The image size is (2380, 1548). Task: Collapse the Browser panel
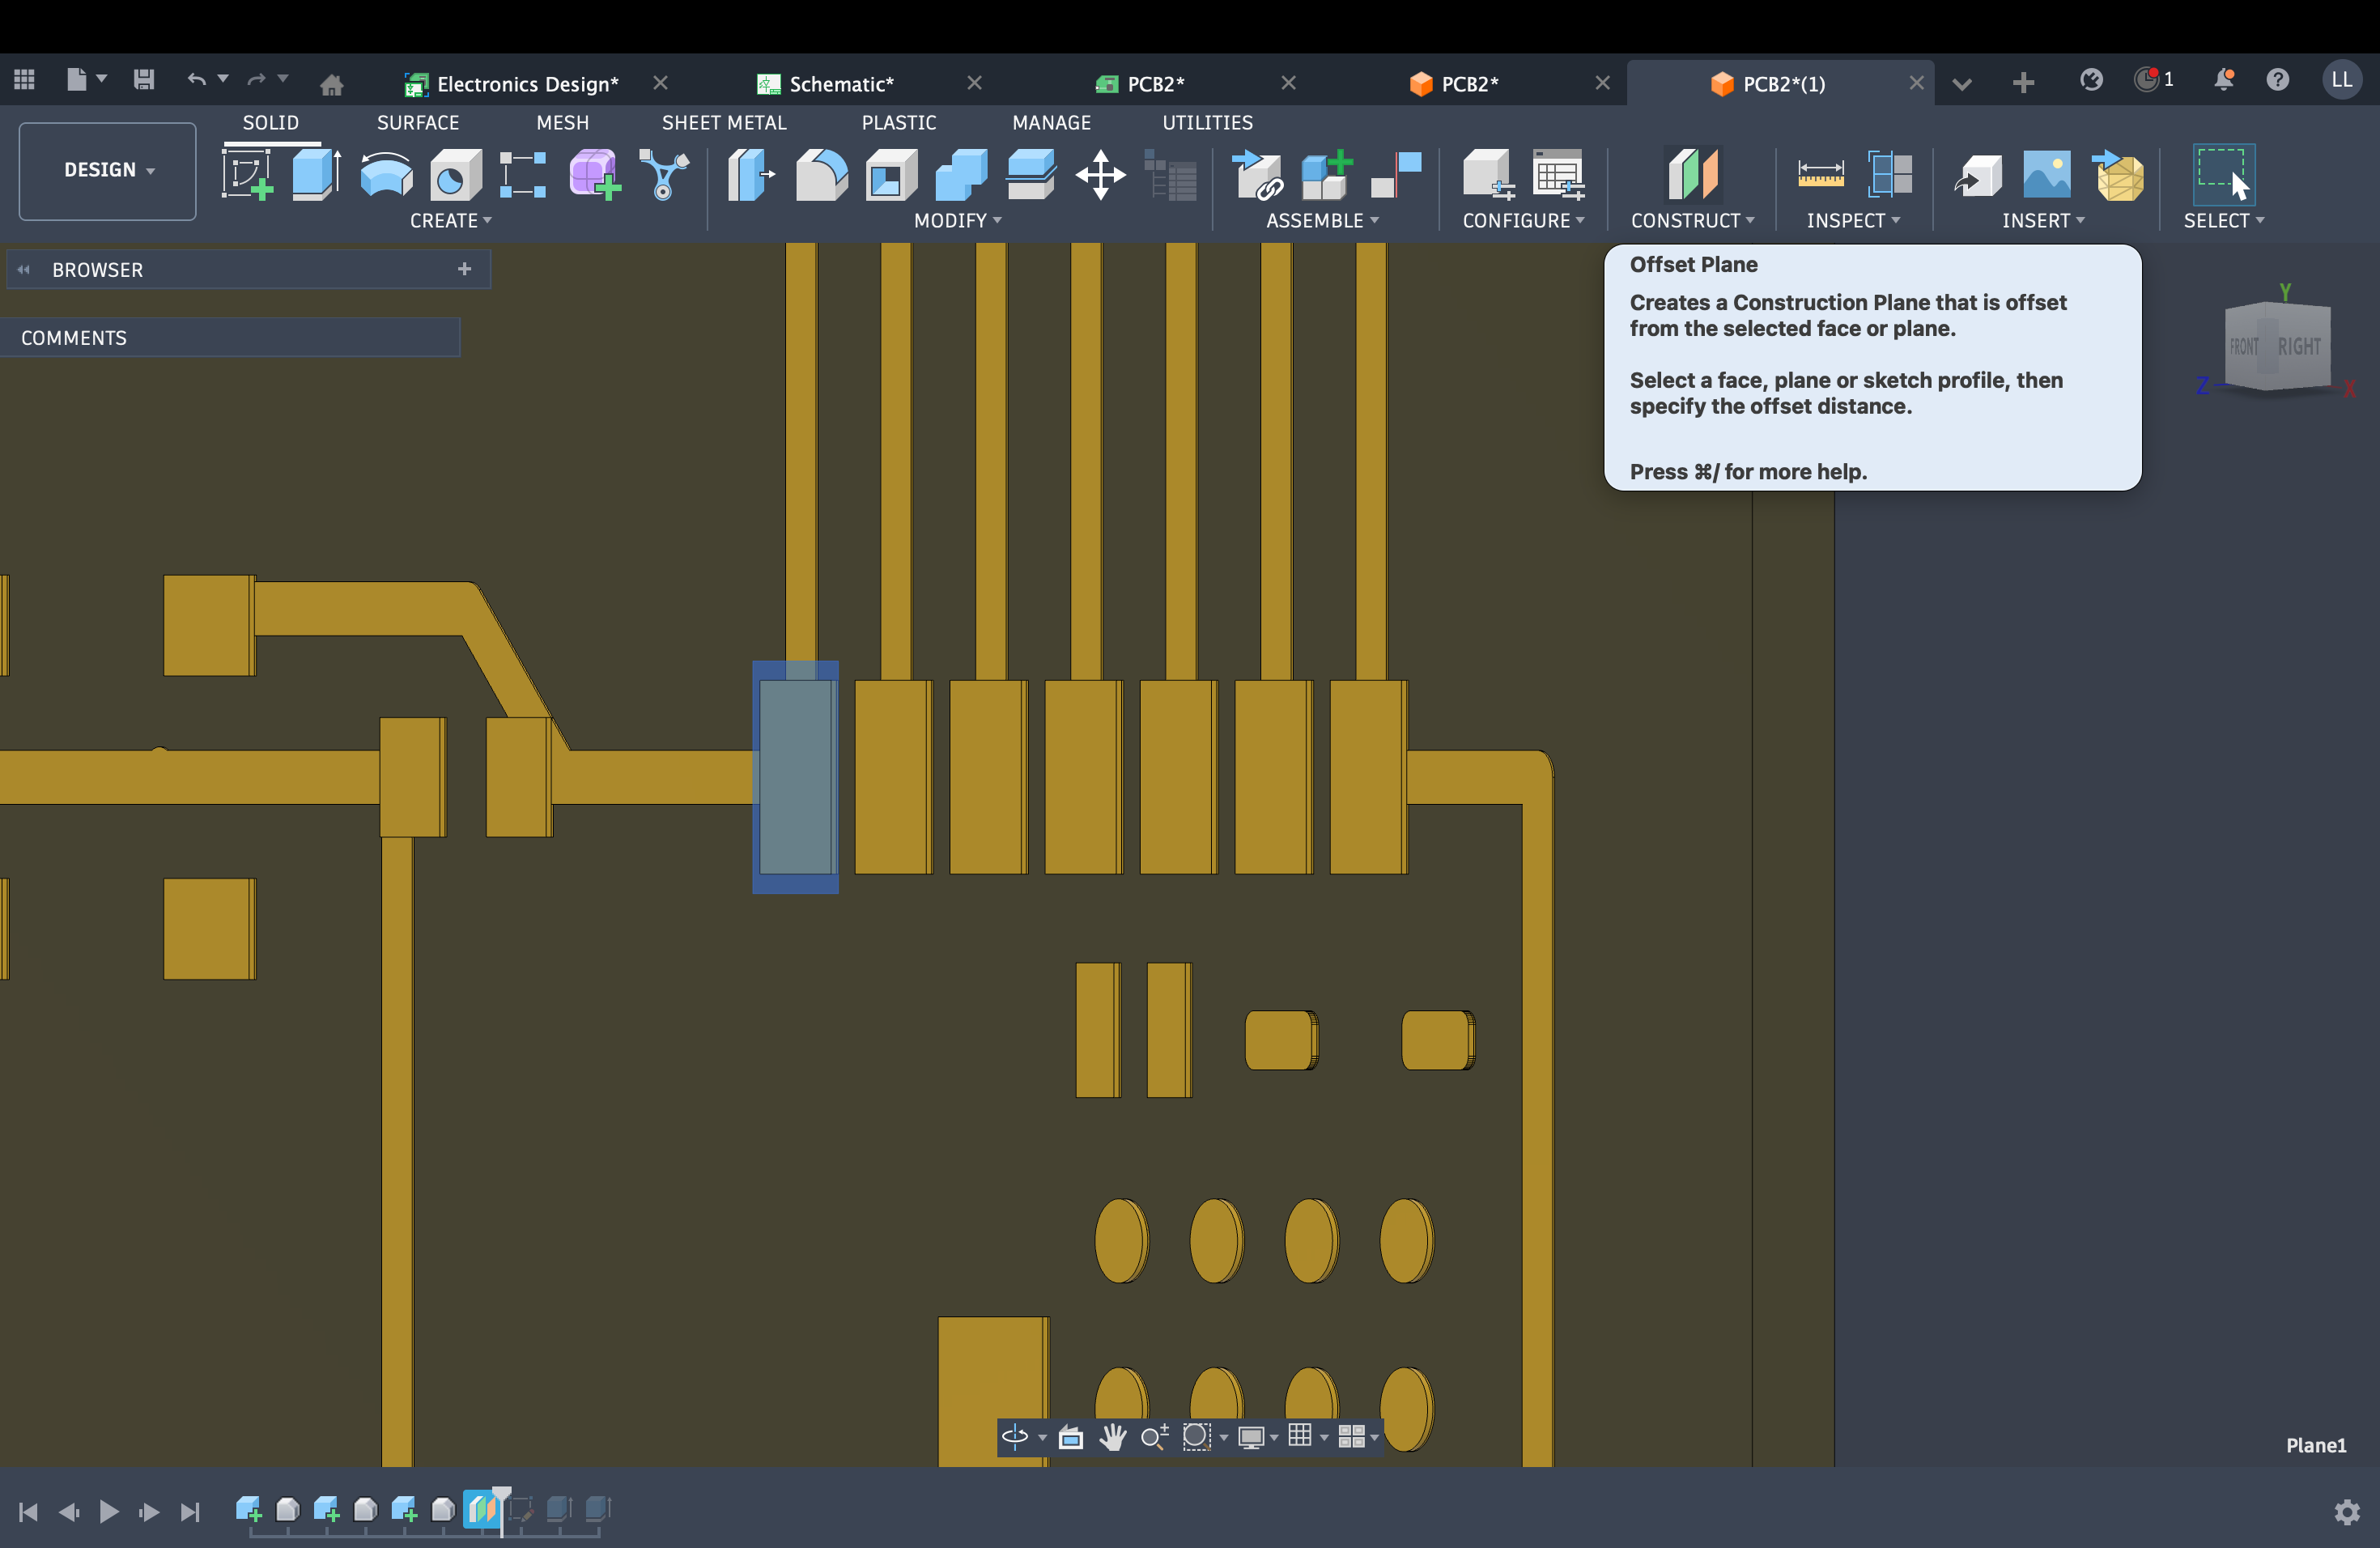(x=24, y=269)
